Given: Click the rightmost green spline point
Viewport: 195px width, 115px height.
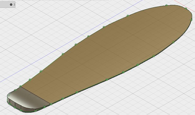Looking at the screenshot, I should pyautogui.click(x=191, y=20).
